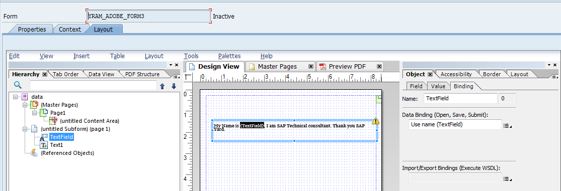The width and height of the screenshot is (561, 191).
Task: Click the down arrow beside Hierarchy search
Action: (x=174, y=86)
